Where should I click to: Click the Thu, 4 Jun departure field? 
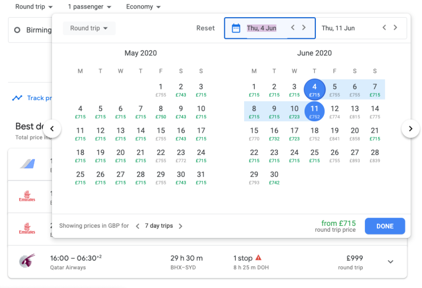pos(262,28)
